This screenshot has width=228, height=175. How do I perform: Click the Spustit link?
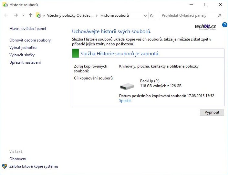point(125,101)
